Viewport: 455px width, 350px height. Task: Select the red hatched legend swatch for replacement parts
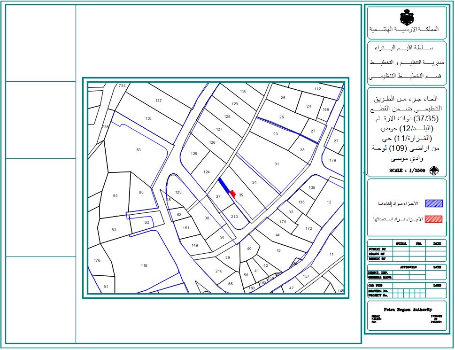click(433, 218)
